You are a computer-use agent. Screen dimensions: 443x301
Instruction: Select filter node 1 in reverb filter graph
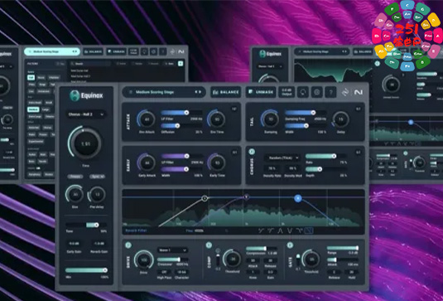point(205,198)
